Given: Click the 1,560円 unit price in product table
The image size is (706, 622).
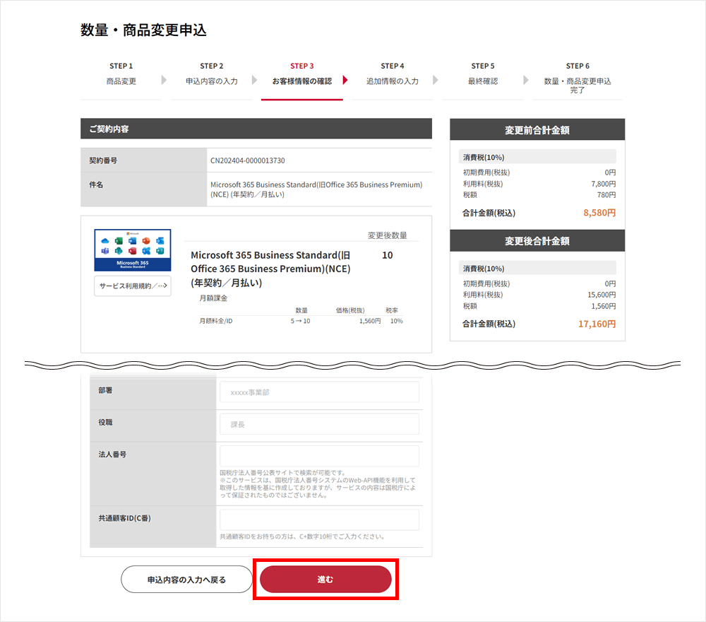Looking at the screenshot, I should point(370,321).
